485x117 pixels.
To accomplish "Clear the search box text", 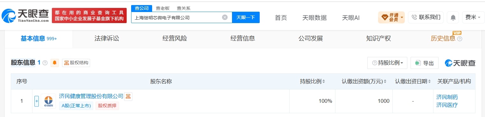I will [x=225, y=17].
